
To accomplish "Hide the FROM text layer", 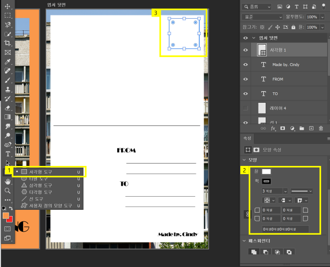I will click(245, 79).
